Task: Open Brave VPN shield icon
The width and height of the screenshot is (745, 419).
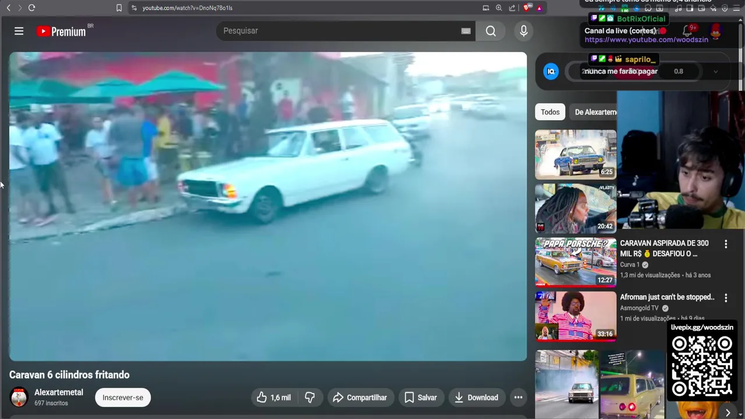Action: (x=725, y=8)
